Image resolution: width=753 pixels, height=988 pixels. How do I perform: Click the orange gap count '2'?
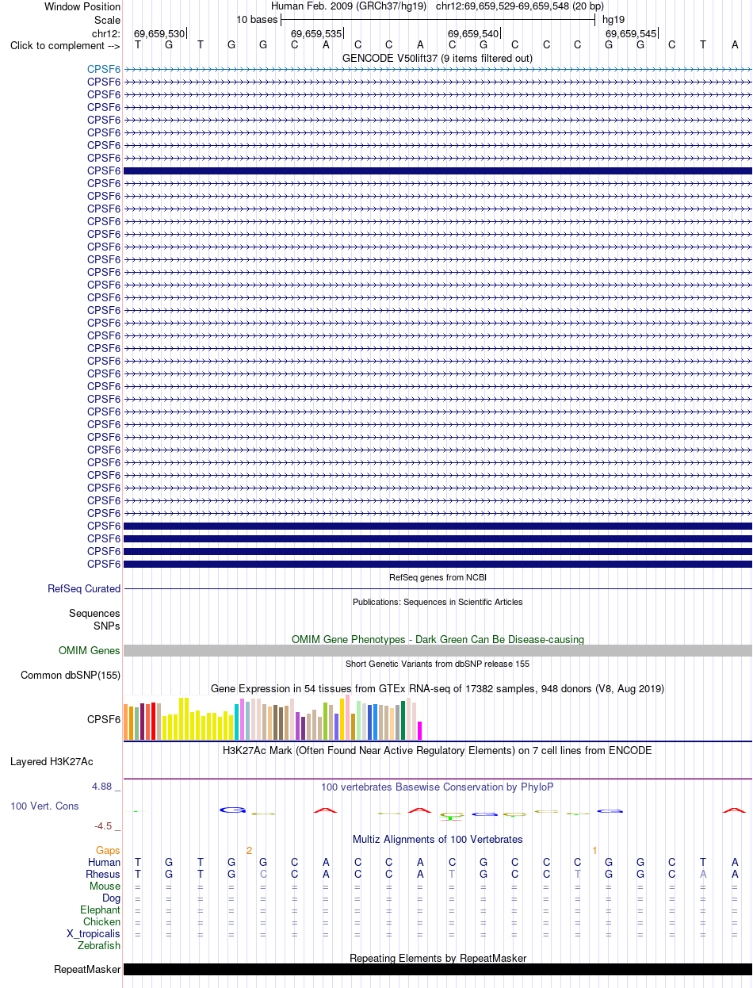coord(249,851)
